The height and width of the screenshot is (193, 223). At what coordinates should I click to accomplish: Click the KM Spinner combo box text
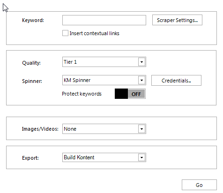coord(77,80)
